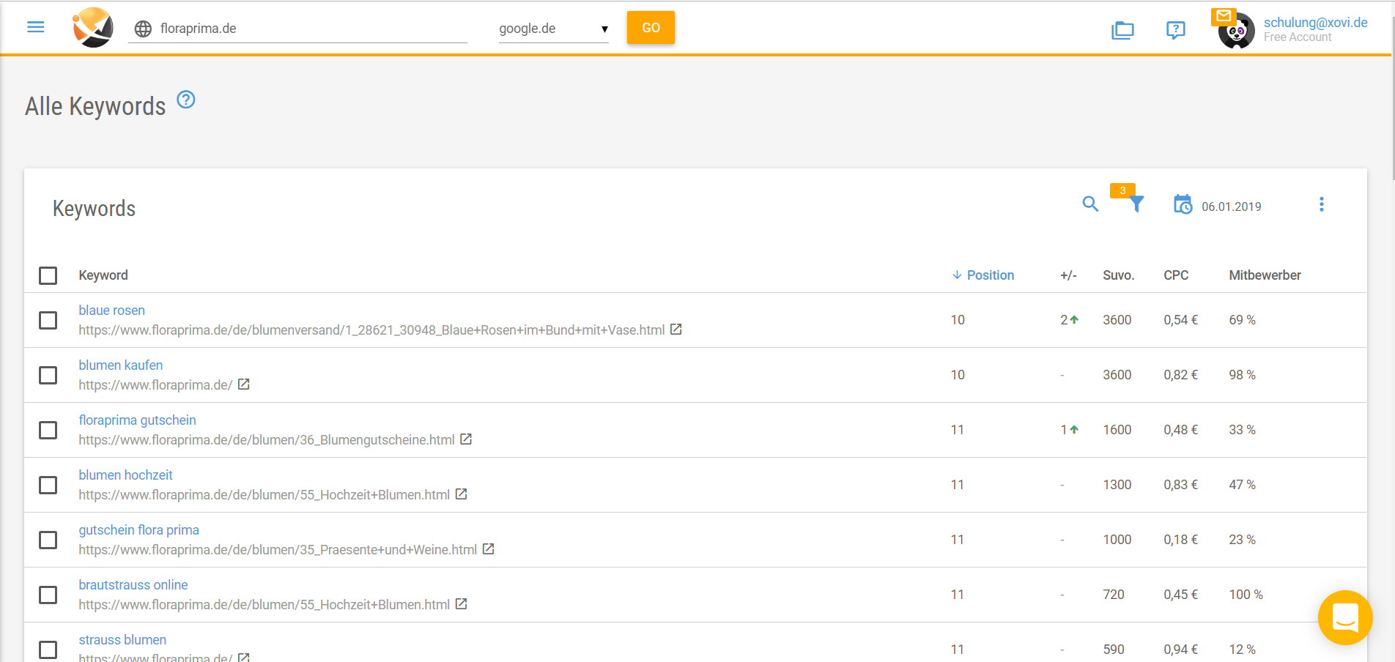Check the strauss blumen row checkbox
This screenshot has height=662, width=1395.
pyautogui.click(x=48, y=650)
